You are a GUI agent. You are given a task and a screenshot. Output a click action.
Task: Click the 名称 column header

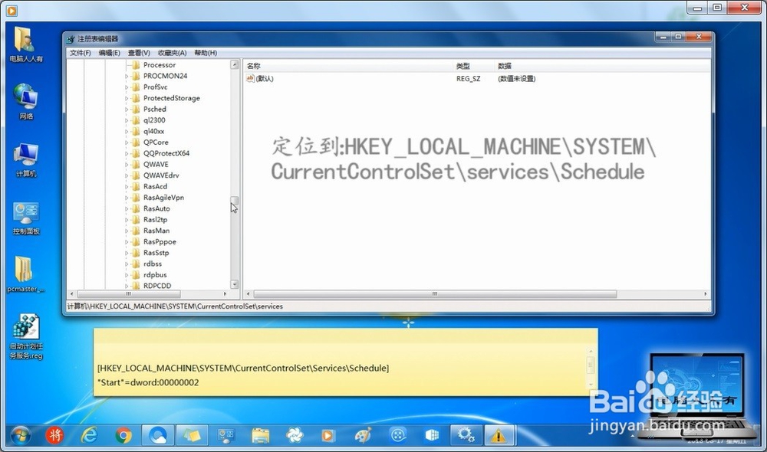click(x=347, y=66)
